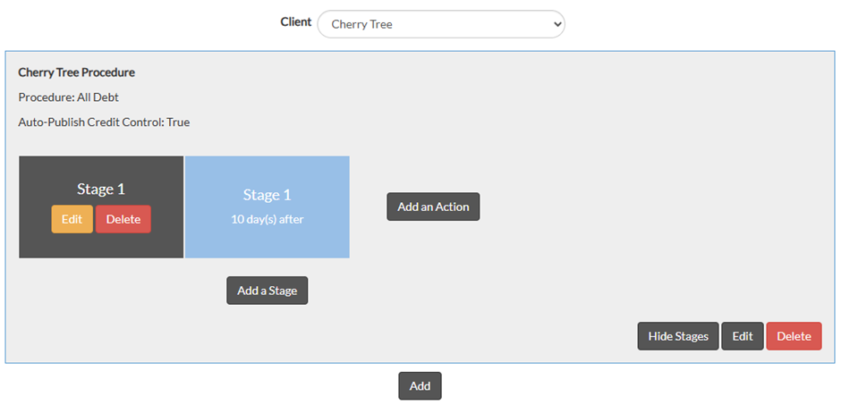Click the Auto-Publish Credit Control: True line
The image size is (841, 405).
click(x=104, y=122)
